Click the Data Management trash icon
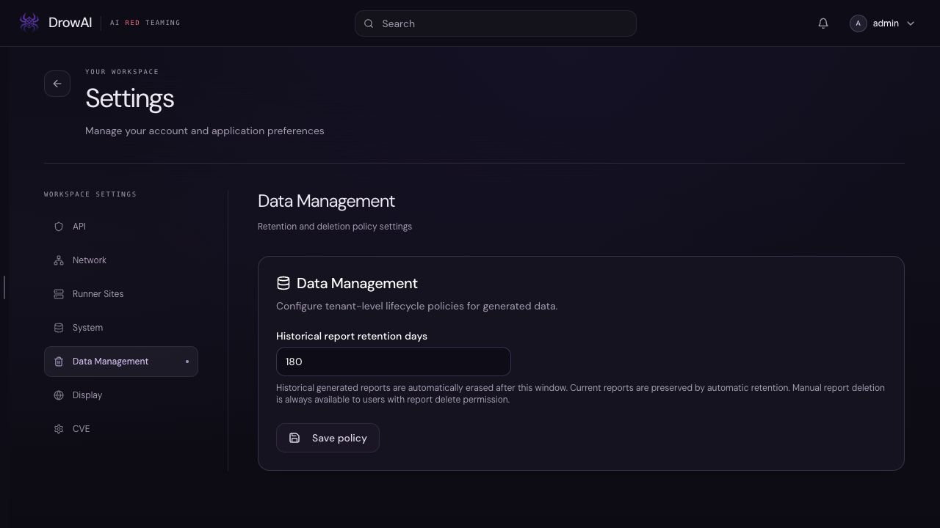Image resolution: width=940 pixels, height=528 pixels. click(59, 362)
